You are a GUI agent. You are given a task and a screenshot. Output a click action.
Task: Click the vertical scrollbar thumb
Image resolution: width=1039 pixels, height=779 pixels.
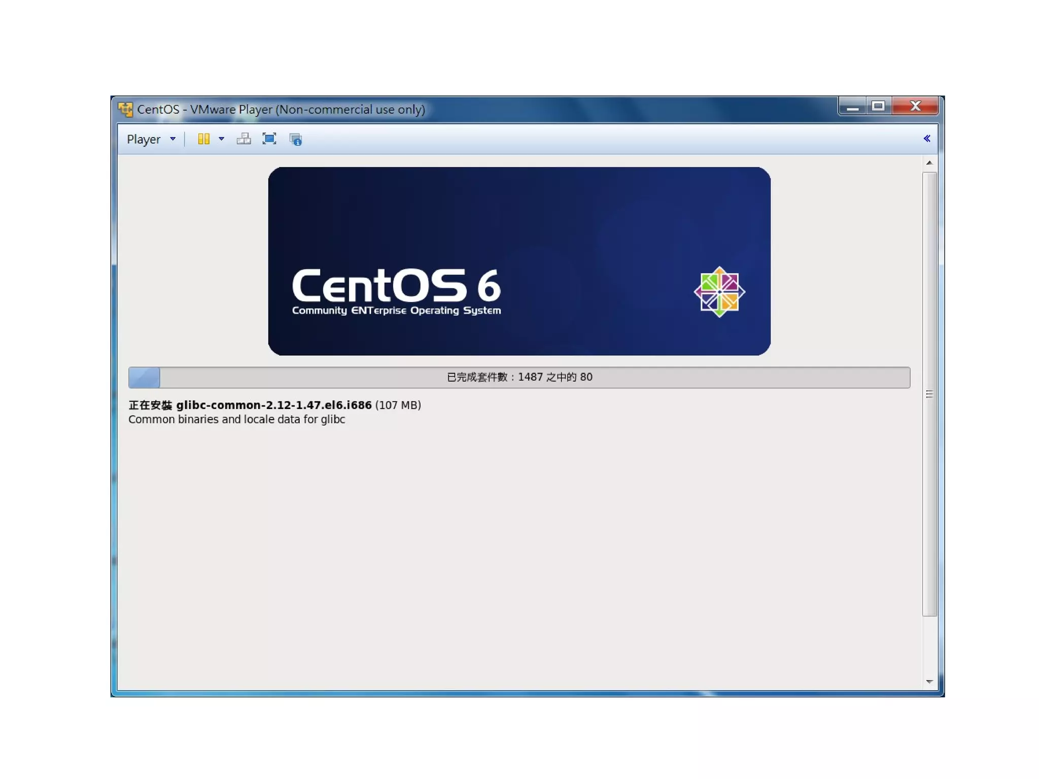929,394
